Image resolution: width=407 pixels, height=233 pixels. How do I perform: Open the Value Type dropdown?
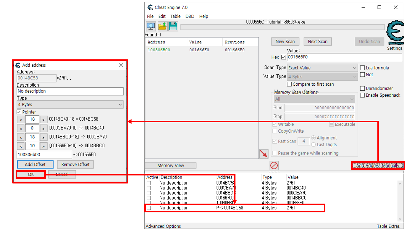coord(323,77)
